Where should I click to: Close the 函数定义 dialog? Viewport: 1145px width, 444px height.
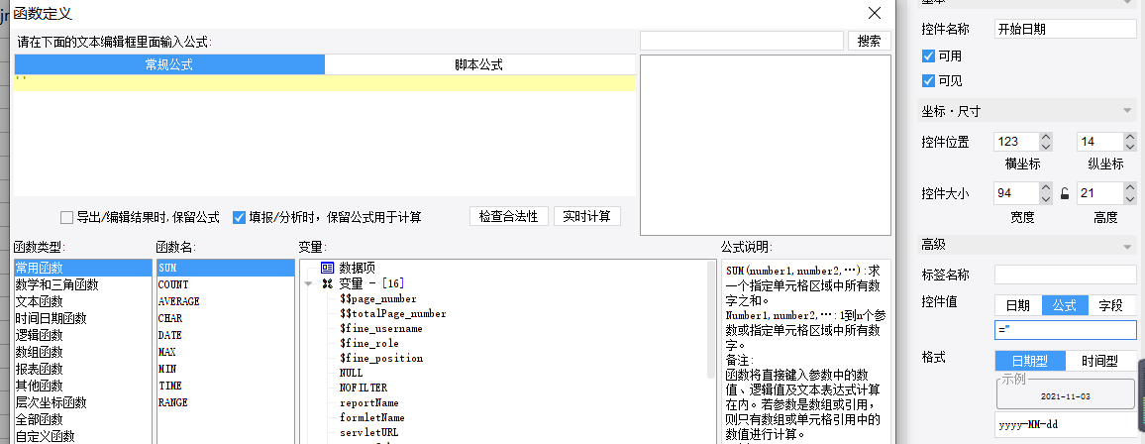(874, 13)
